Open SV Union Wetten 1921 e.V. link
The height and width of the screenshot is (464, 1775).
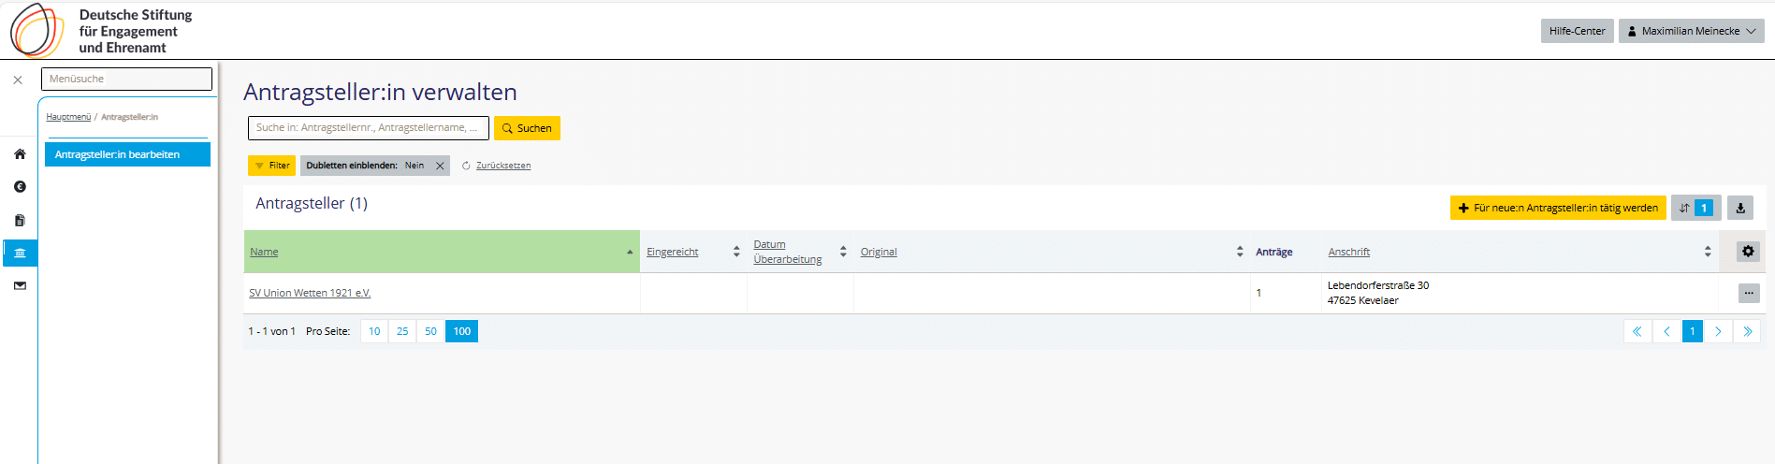(310, 293)
